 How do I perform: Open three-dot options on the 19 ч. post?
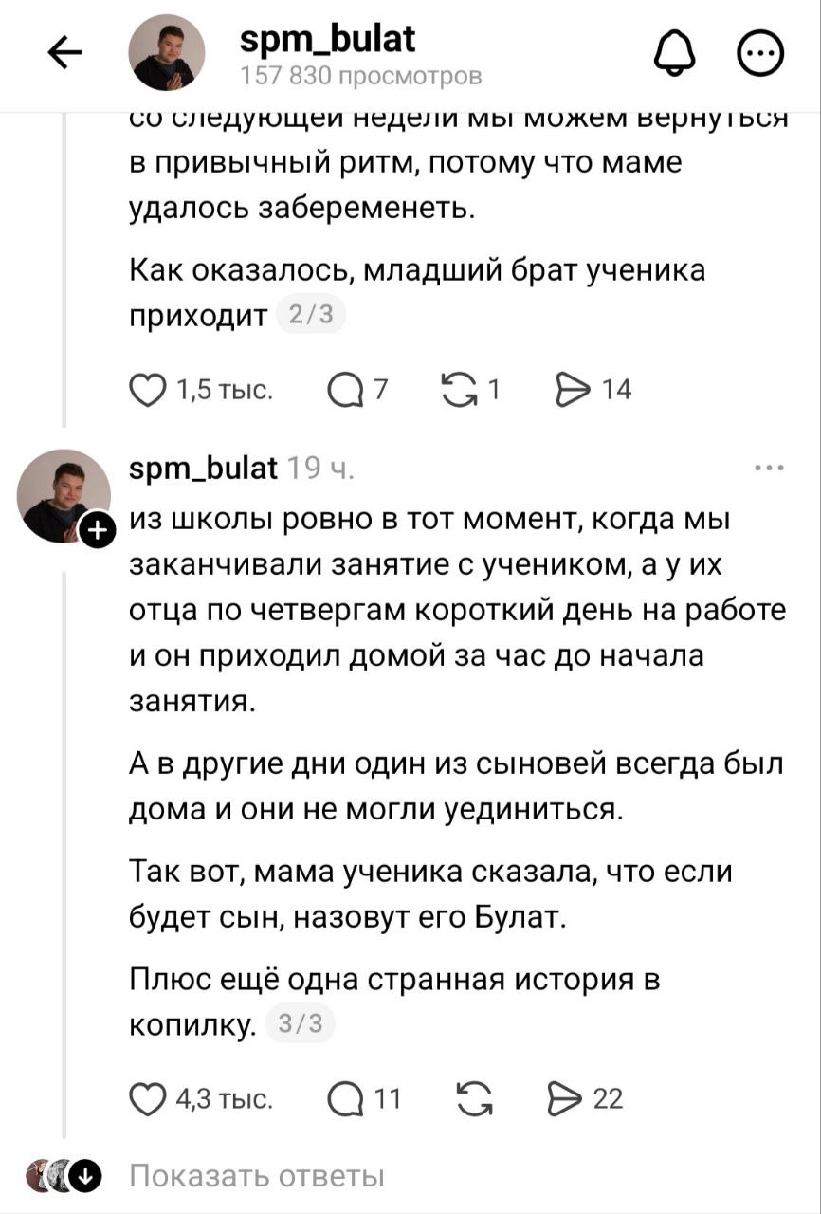point(768,468)
